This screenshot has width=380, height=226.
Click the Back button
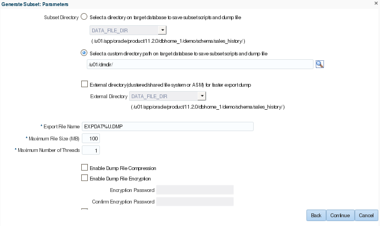[316, 216]
